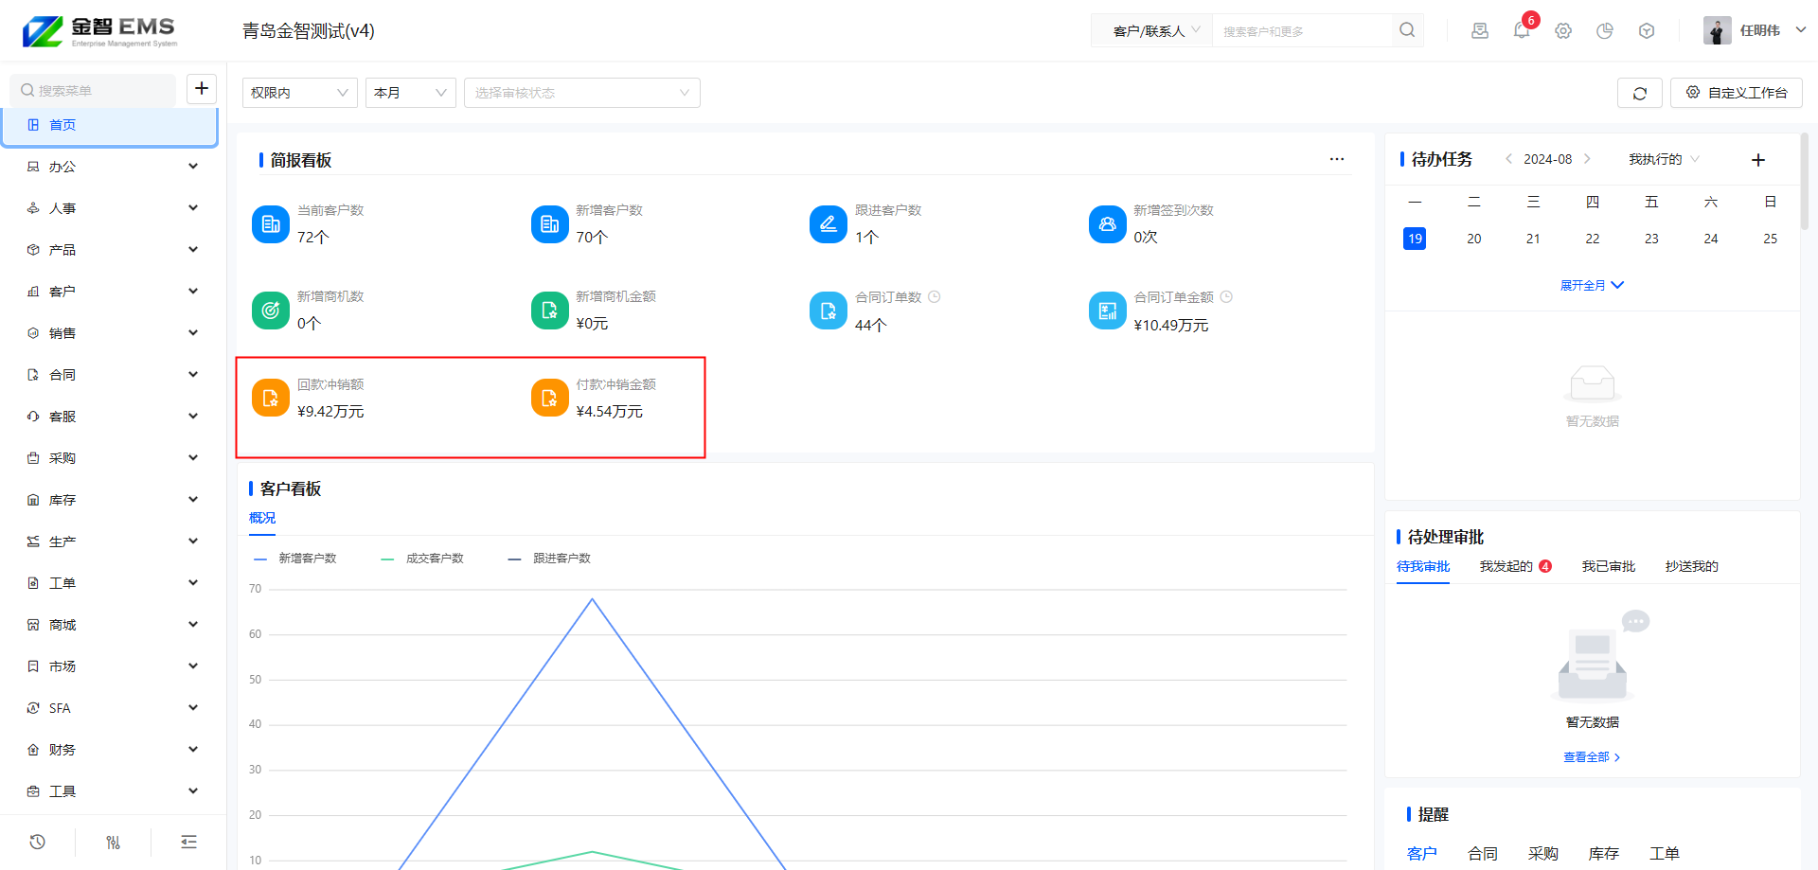
Task: Select the 概况 tab in 客户看板
Action: click(x=262, y=518)
